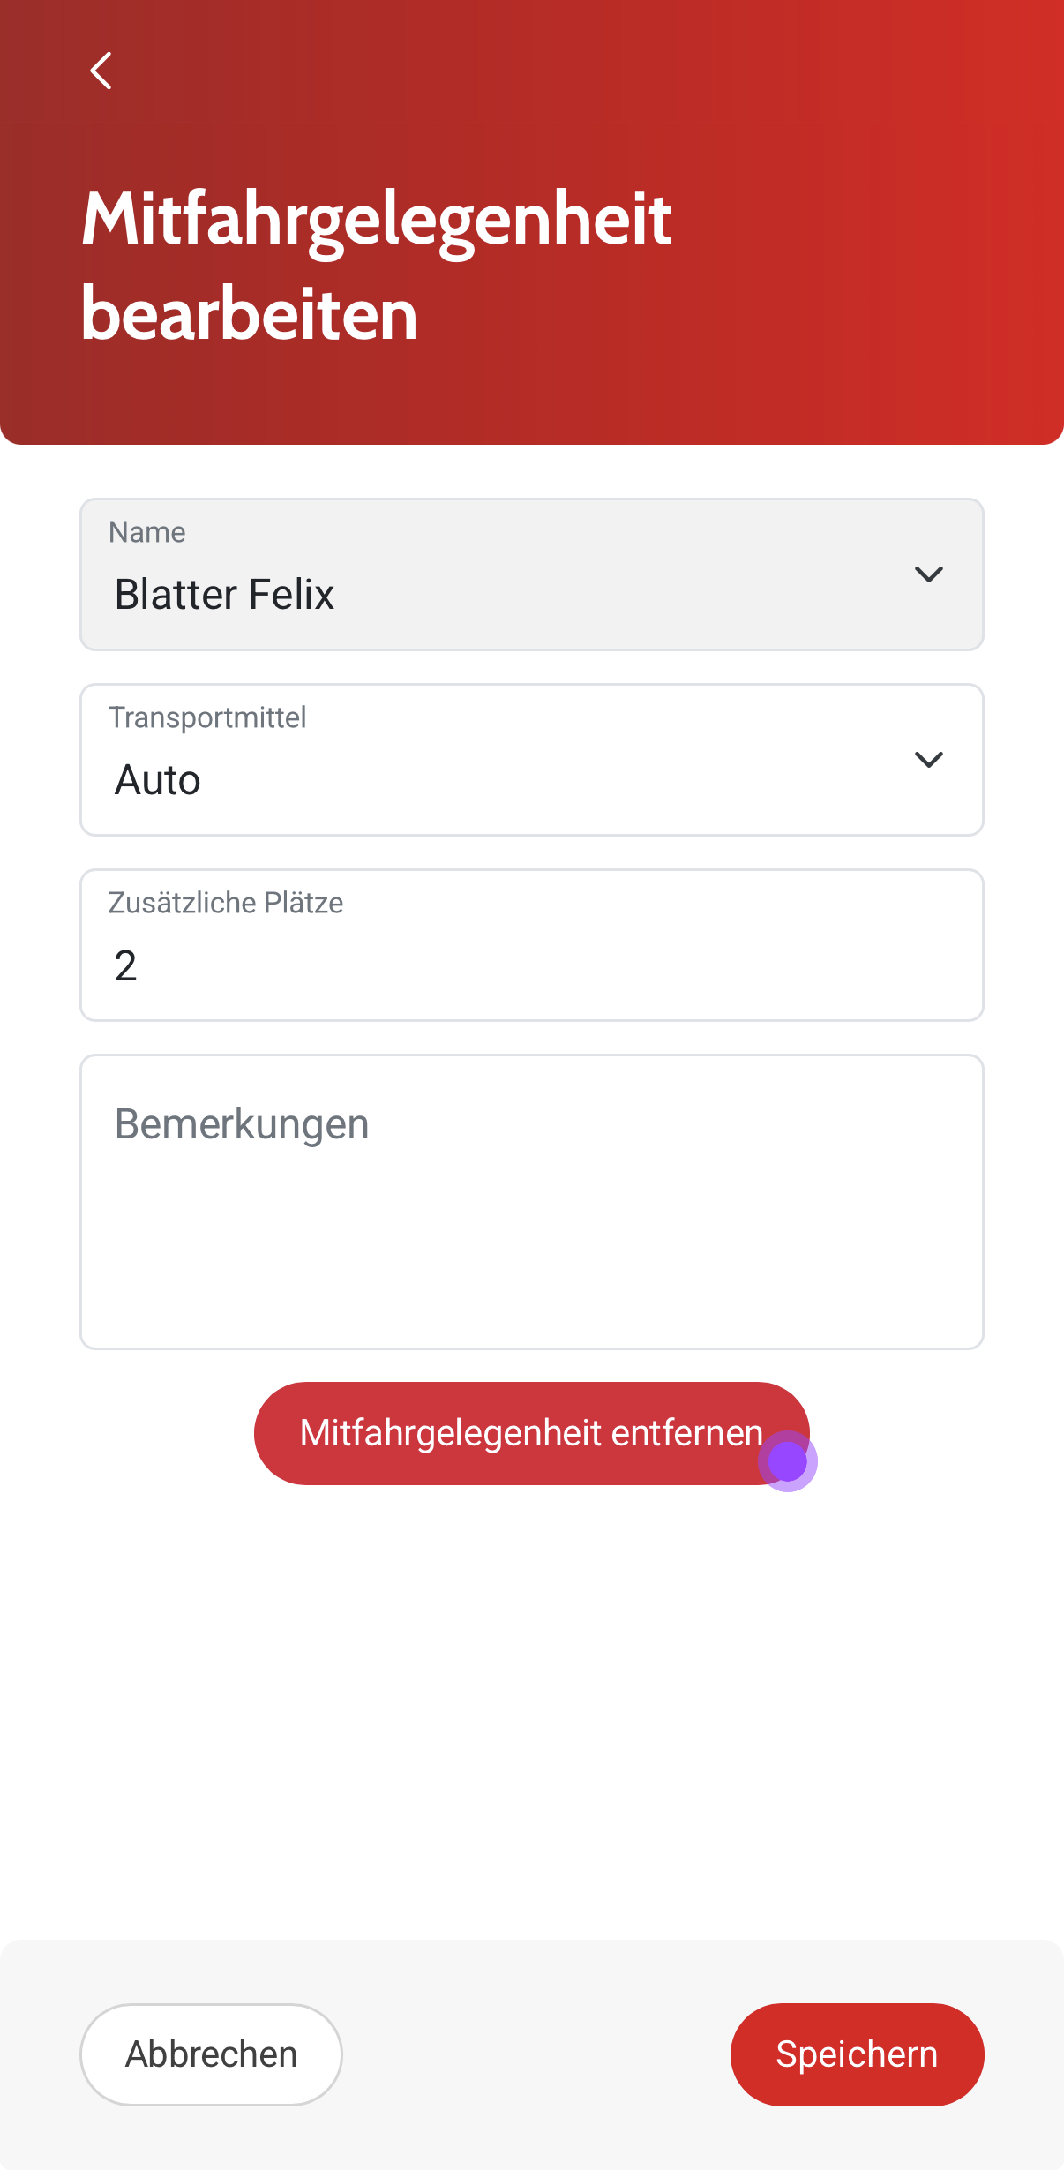The image size is (1064, 2170).
Task: Click the 'Bemerkungen' placeholder text
Action: pos(242,1124)
